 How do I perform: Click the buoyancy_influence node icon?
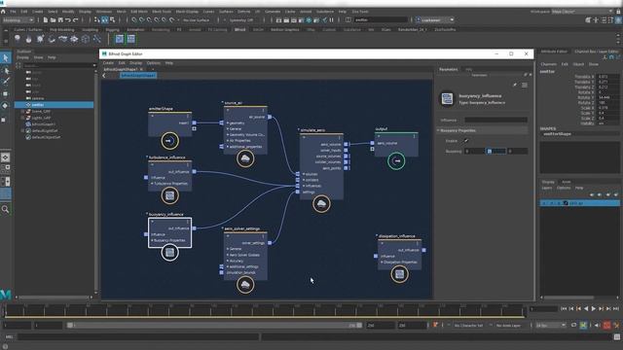(x=169, y=253)
